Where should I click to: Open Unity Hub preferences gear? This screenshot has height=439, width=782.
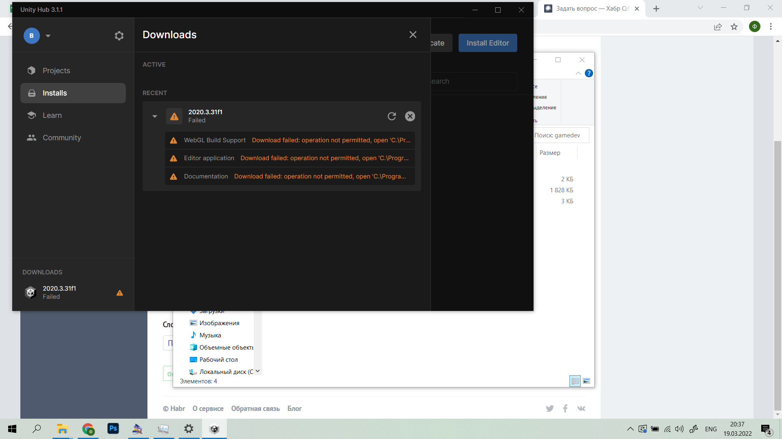119,36
